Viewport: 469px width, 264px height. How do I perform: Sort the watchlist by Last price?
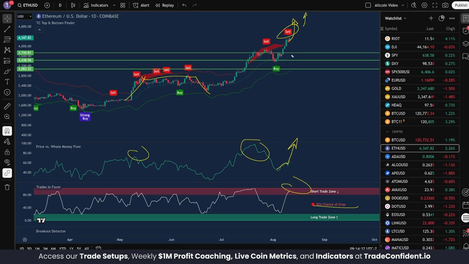tap(430, 29)
